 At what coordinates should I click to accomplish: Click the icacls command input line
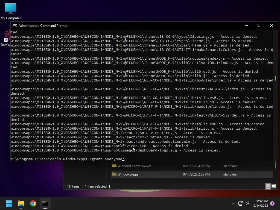click(69, 159)
